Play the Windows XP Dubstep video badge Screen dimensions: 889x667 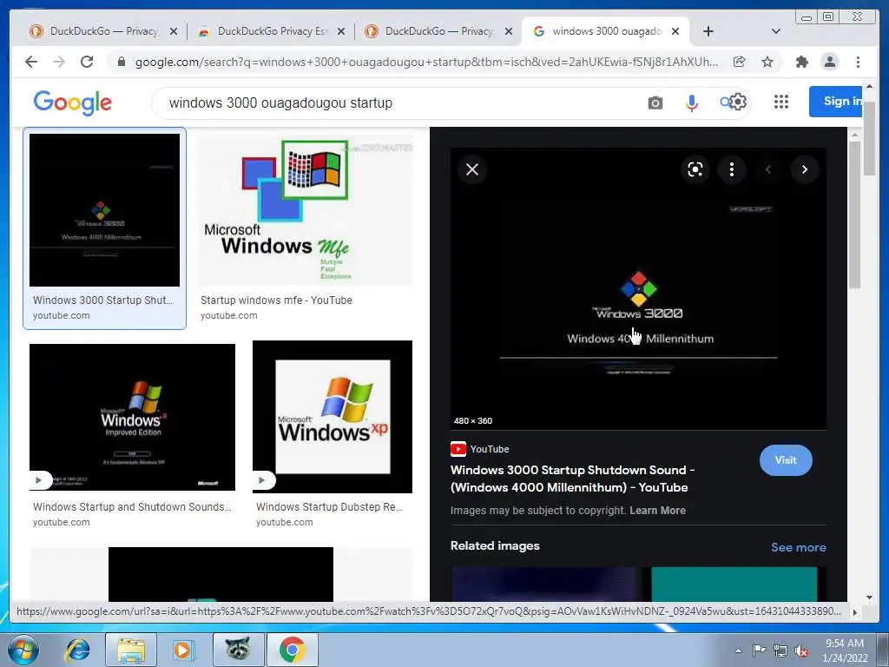[263, 480]
